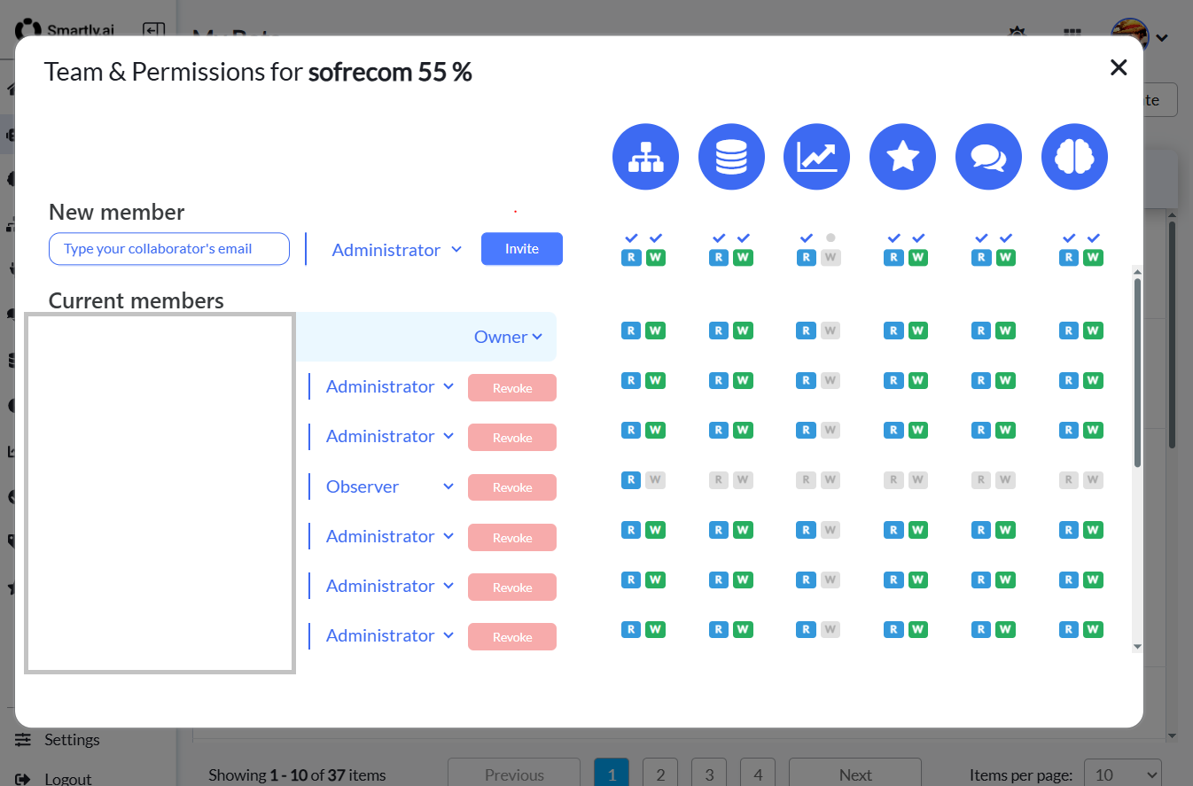Click the star column icon
The height and width of the screenshot is (786, 1193).
tap(902, 157)
